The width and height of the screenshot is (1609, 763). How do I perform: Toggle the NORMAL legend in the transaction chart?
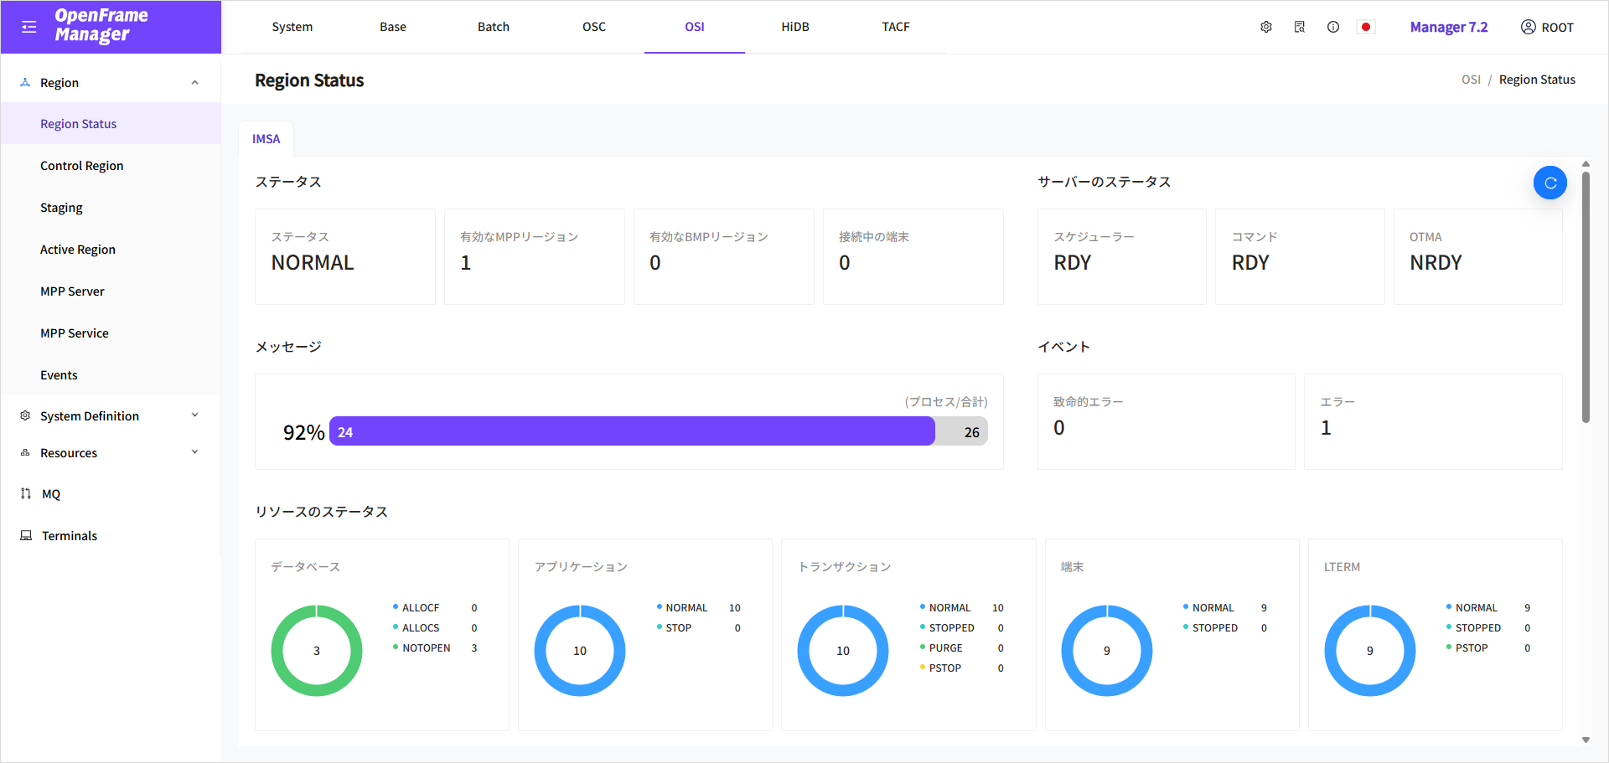(948, 607)
